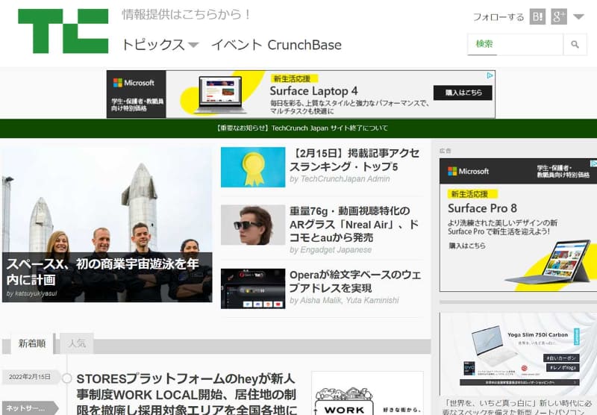Open the Hatena B! follow icon
The width and height of the screenshot is (597, 415).
click(x=537, y=16)
